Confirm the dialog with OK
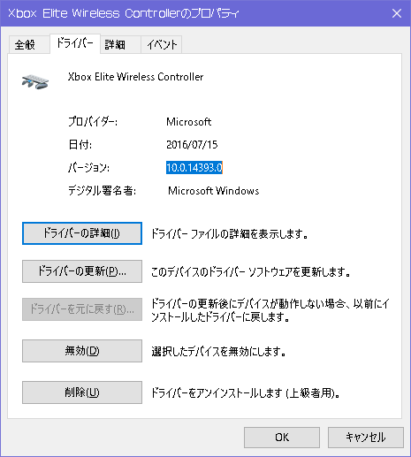411x457 pixels. pyautogui.click(x=282, y=438)
